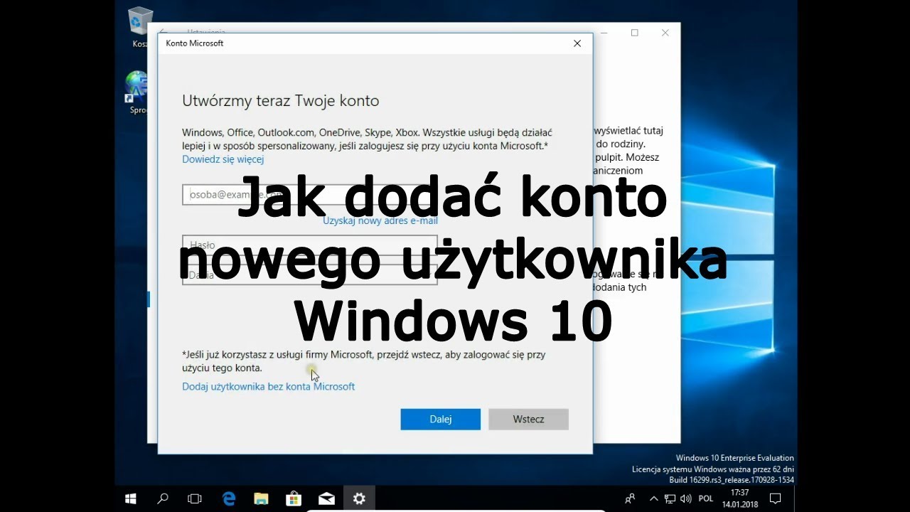The height and width of the screenshot is (512, 910).
Task: Open Microsoft Store from taskbar
Action: click(294, 498)
